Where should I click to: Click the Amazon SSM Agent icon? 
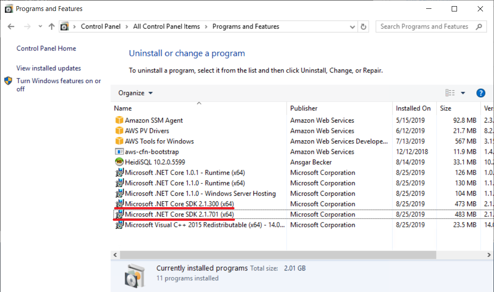point(119,120)
